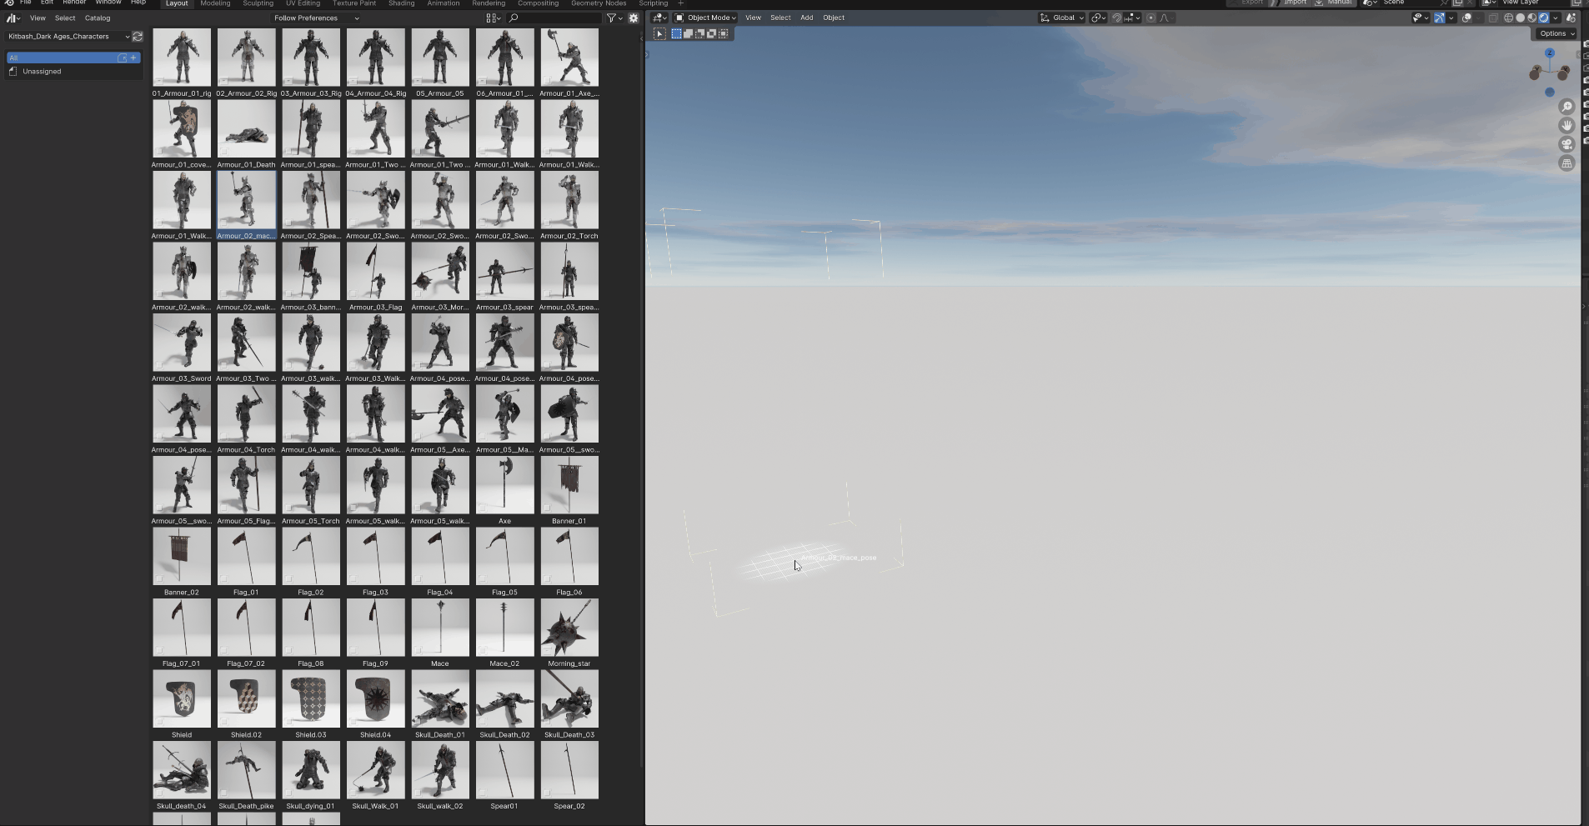Viewport: 1589px width, 826px height.
Task: Click the Z axis on navigation gizmo
Action: click(1550, 53)
